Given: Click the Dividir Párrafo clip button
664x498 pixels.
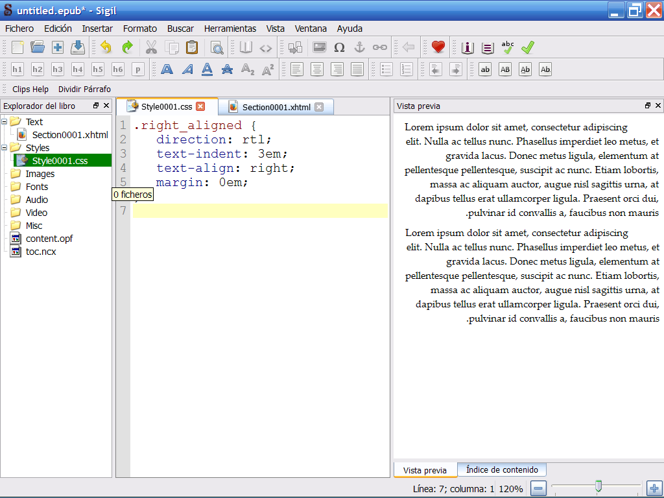Looking at the screenshot, I should click(x=84, y=89).
